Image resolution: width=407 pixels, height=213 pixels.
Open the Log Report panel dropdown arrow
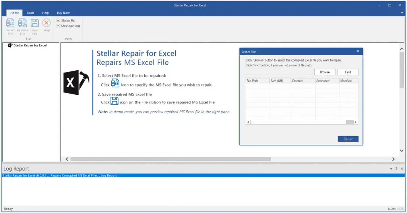pyautogui.click(x=391, y=169)
